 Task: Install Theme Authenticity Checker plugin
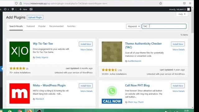(178, 44)
